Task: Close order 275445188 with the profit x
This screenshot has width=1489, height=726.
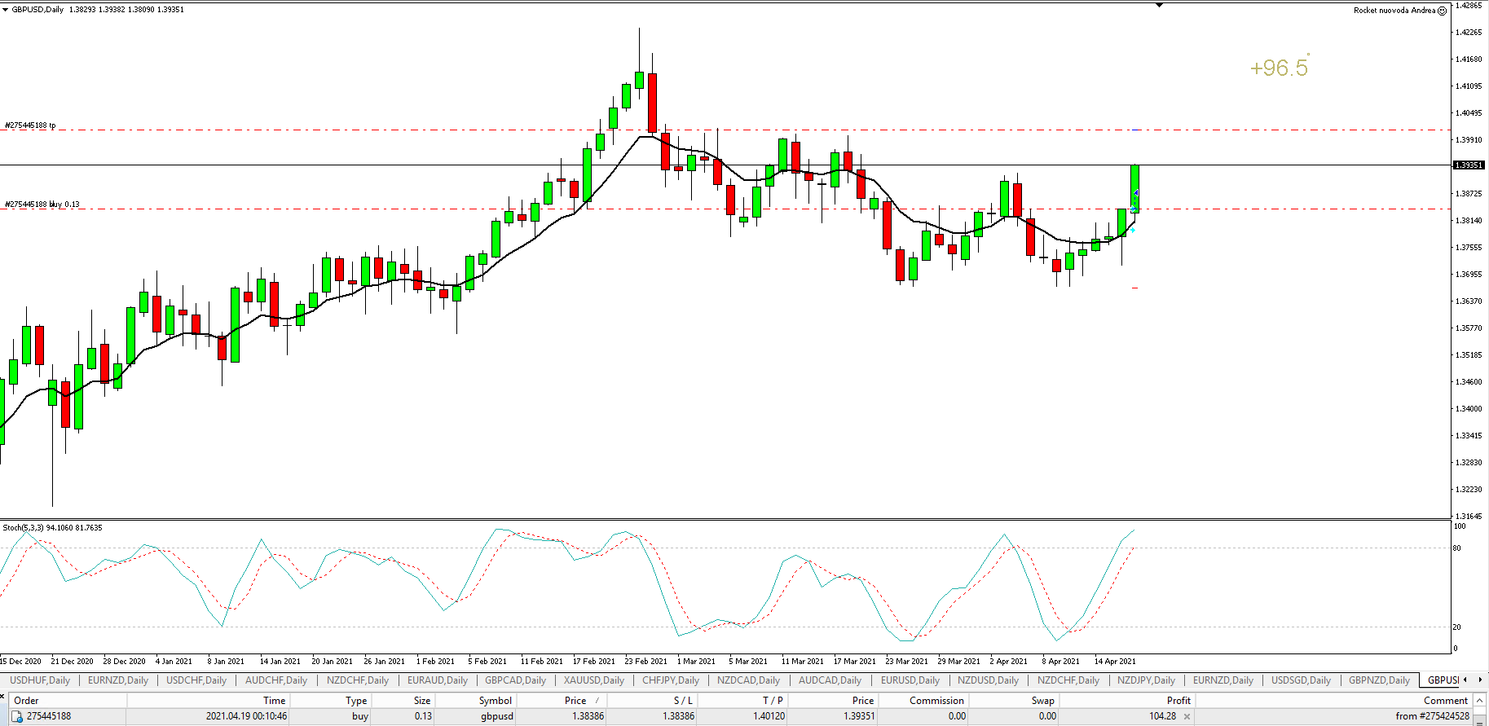Action: (x=1187, y=717)
